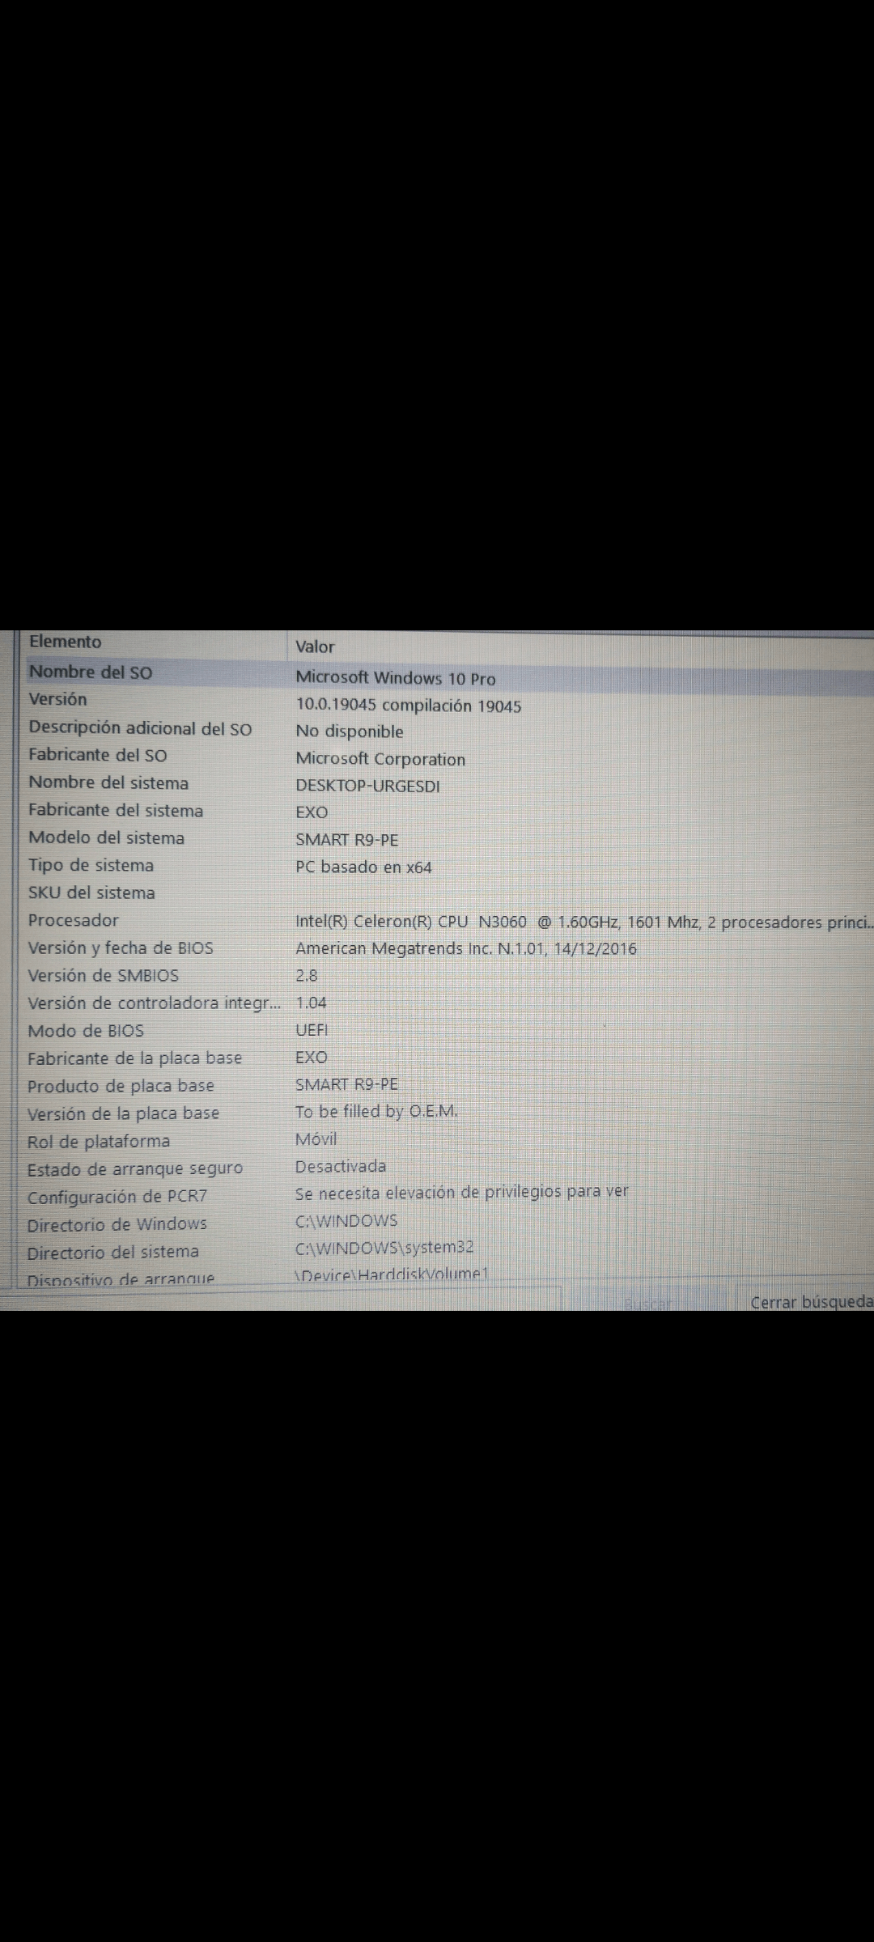
Task: Select the Rol de plataforma label
Action: 99,1142
